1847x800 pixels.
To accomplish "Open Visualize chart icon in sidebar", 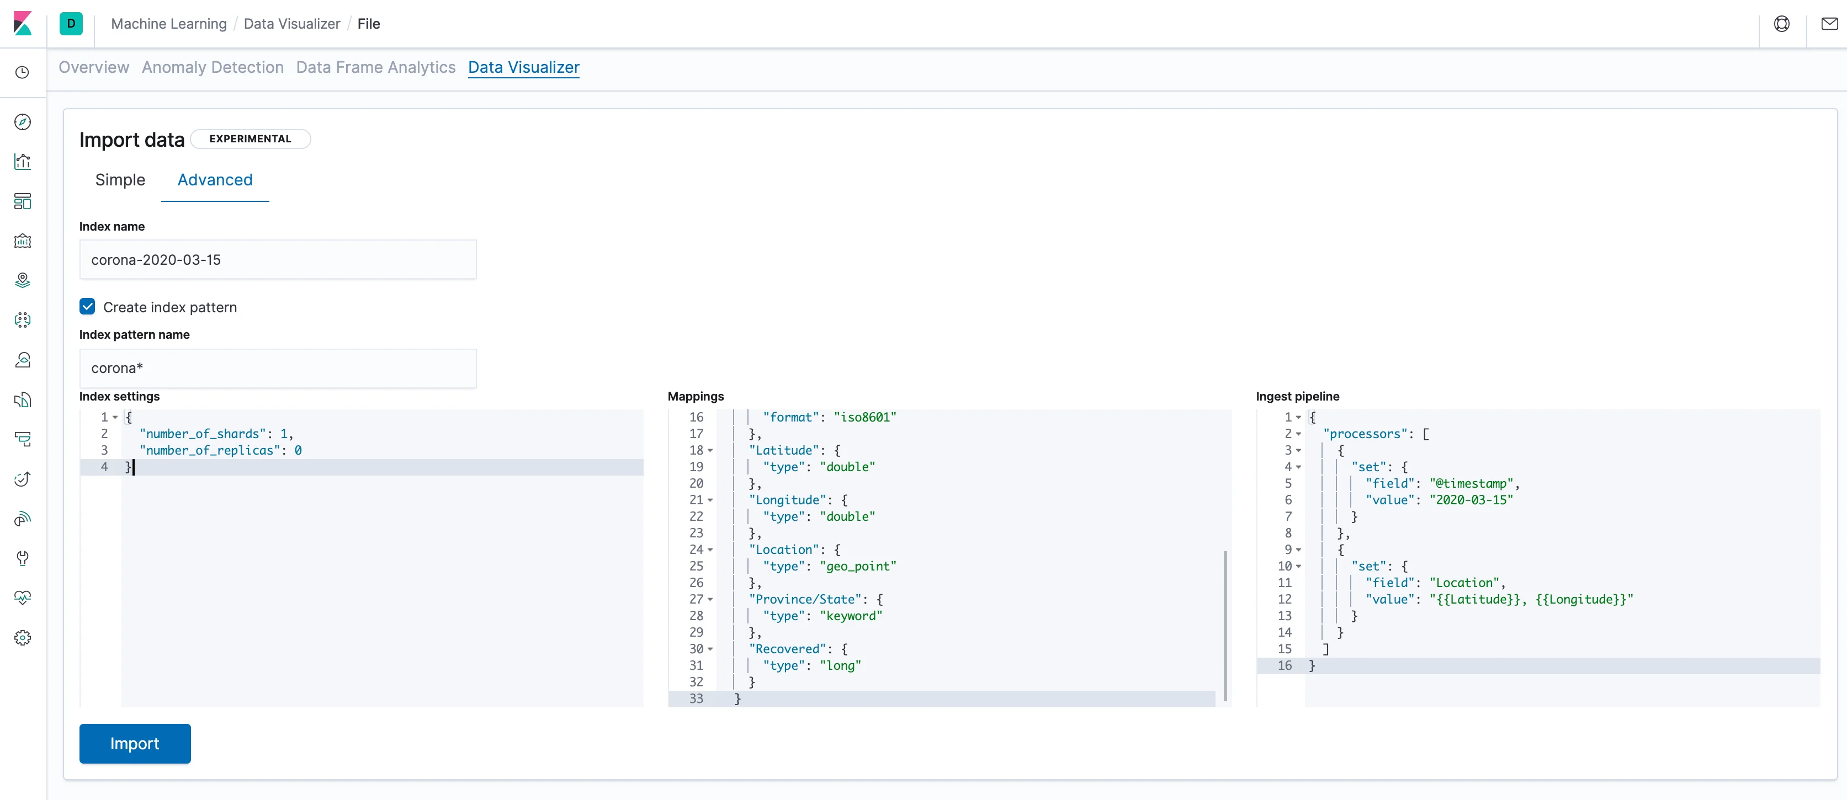I will coord(23,162).
